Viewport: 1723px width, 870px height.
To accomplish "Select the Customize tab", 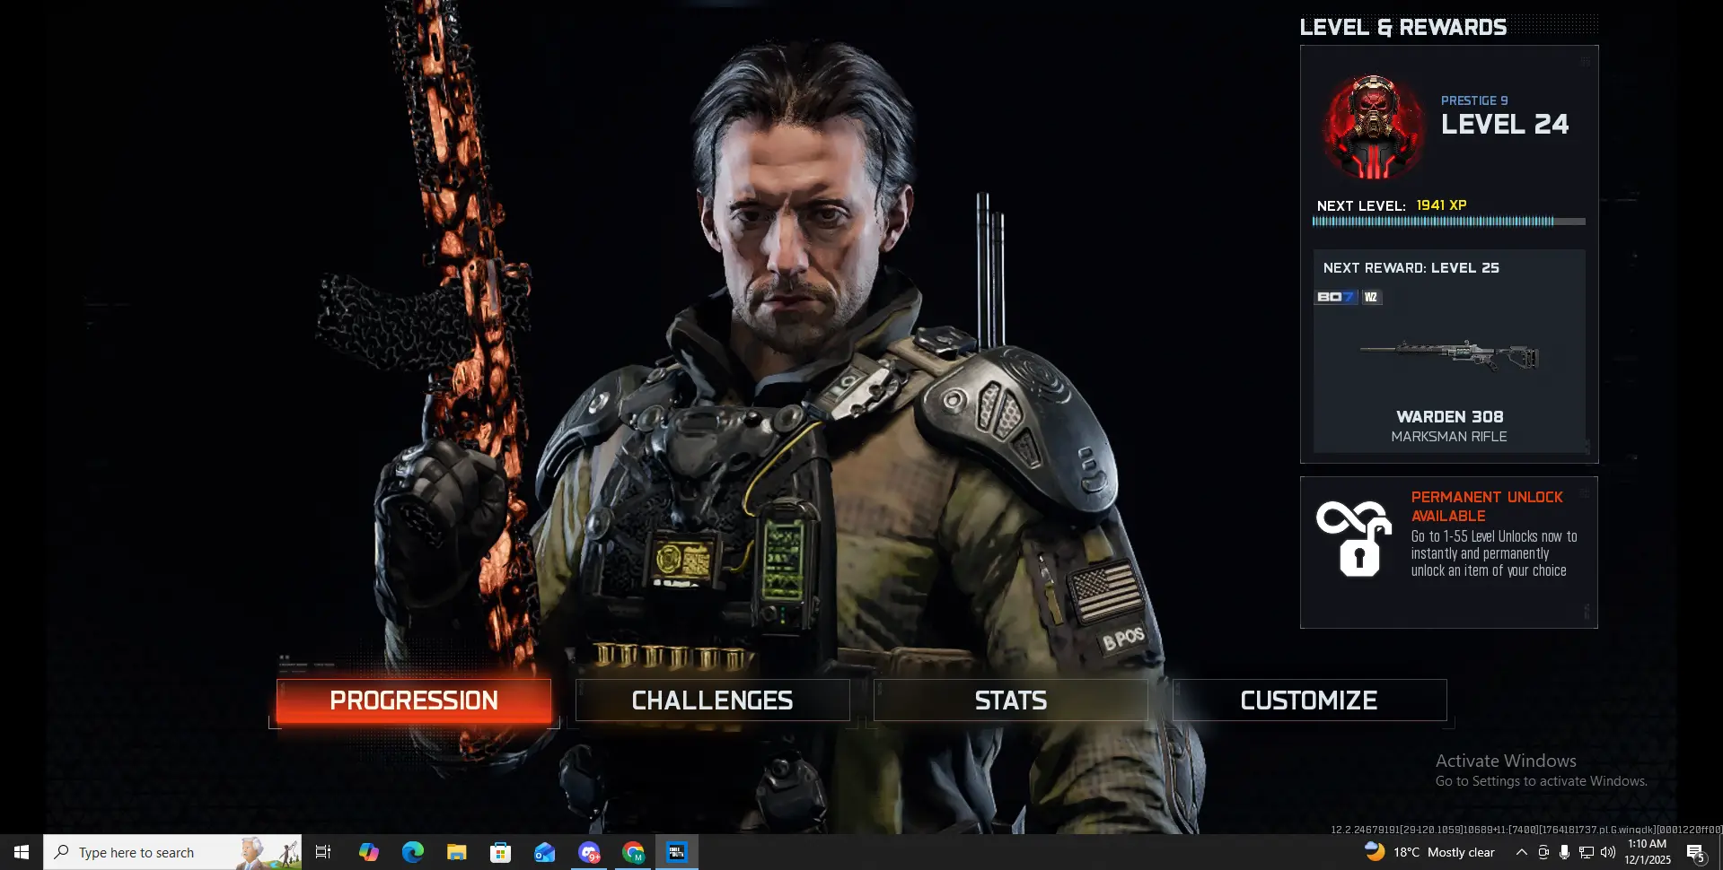I will (1309, 700).
